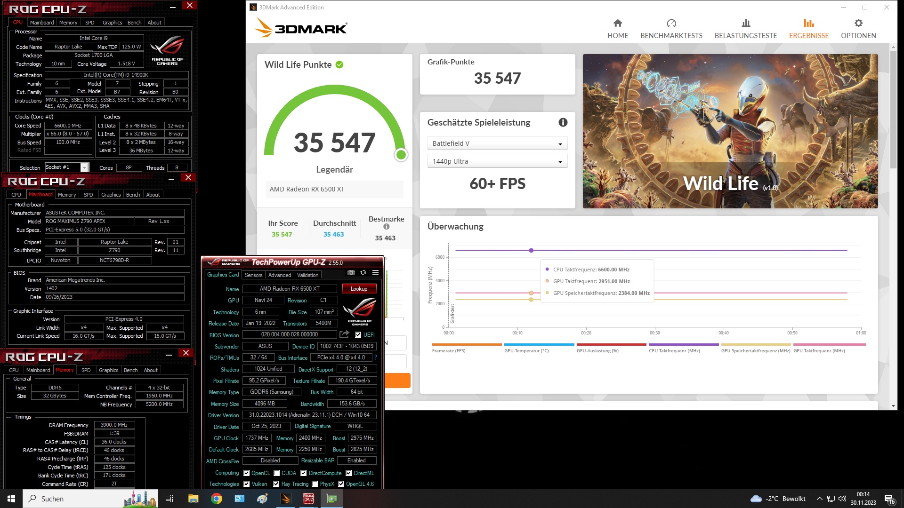This screenshot has width=904, height=508.
Task: Expand hidden system tray icons chevron
Action: click(819, 499)
